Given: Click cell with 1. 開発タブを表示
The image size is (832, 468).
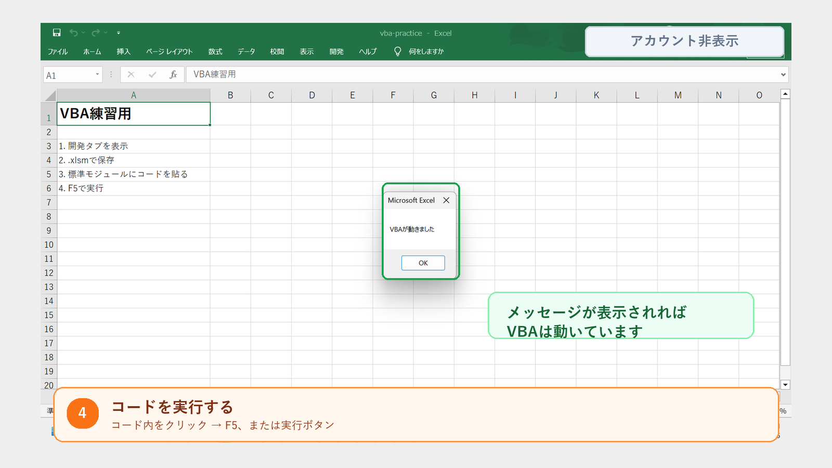Looking at the screenshot, I should (x=134, y=146).
